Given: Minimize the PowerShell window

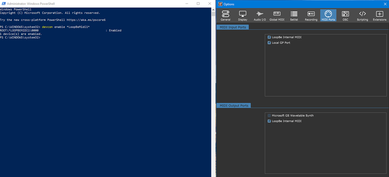Looking at the screenshot, I should (x=187, y=4).
